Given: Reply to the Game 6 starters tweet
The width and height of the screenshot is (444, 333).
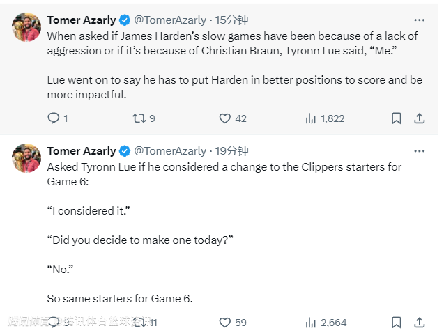Looking at the screenshot, I should pyautogui.click(x=54, y=323).
